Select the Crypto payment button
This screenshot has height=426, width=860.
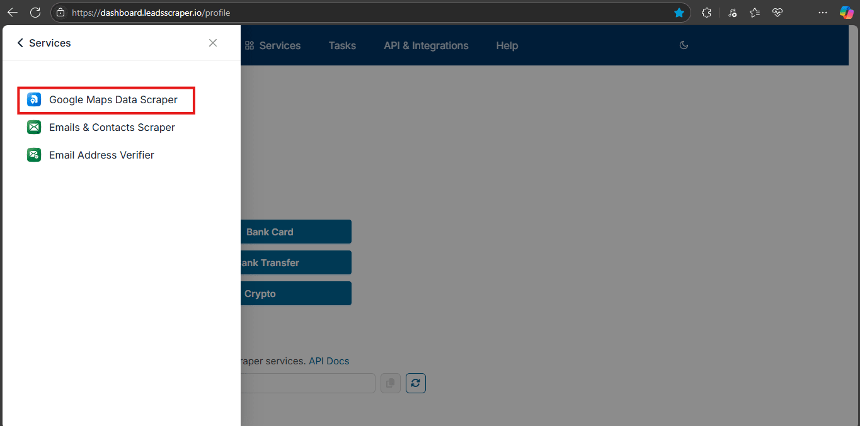[x=295, y=293]
